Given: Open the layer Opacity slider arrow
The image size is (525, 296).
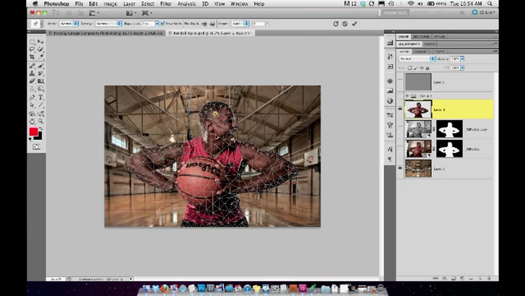Looking at the screenshot, I should point(462,59).
